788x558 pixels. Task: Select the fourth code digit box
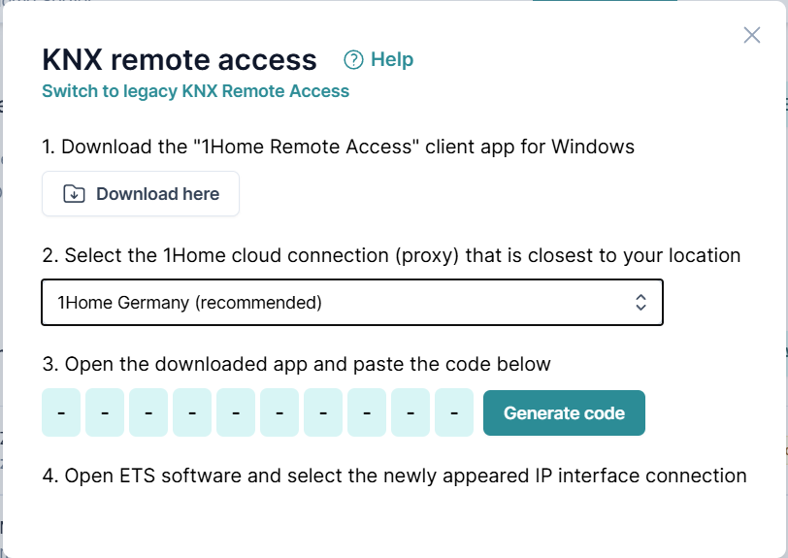tap(192, 413)
